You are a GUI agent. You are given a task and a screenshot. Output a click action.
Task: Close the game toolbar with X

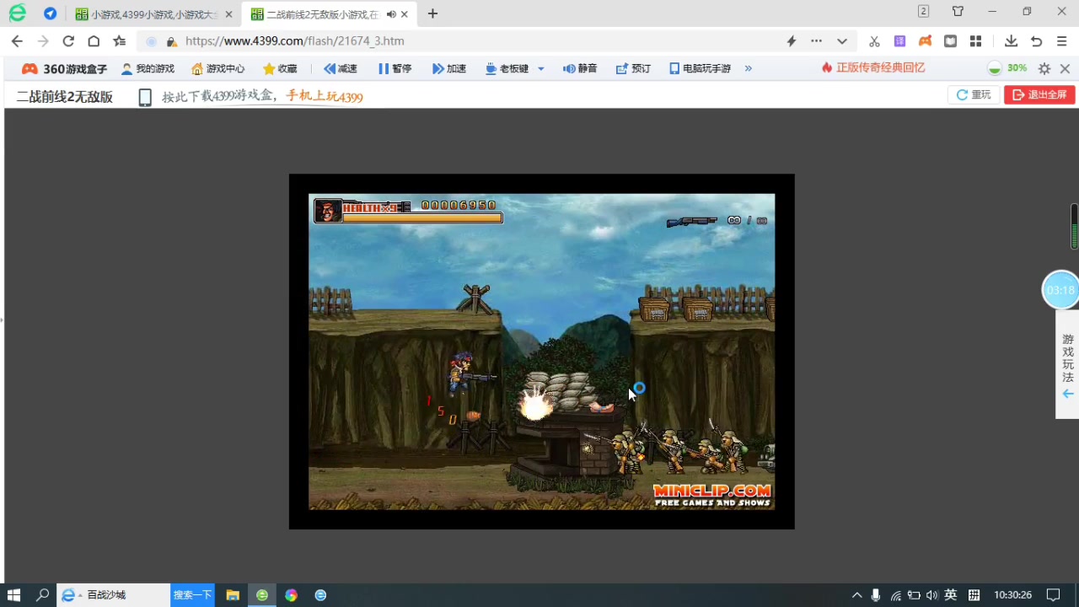coord(1066,69)
